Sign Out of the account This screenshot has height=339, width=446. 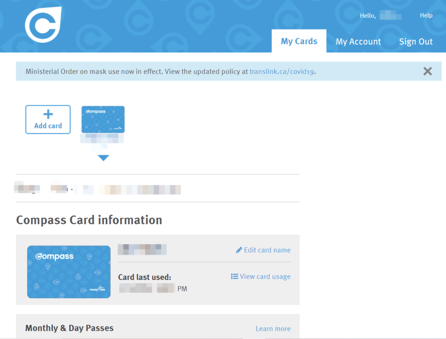click(416, 41)
